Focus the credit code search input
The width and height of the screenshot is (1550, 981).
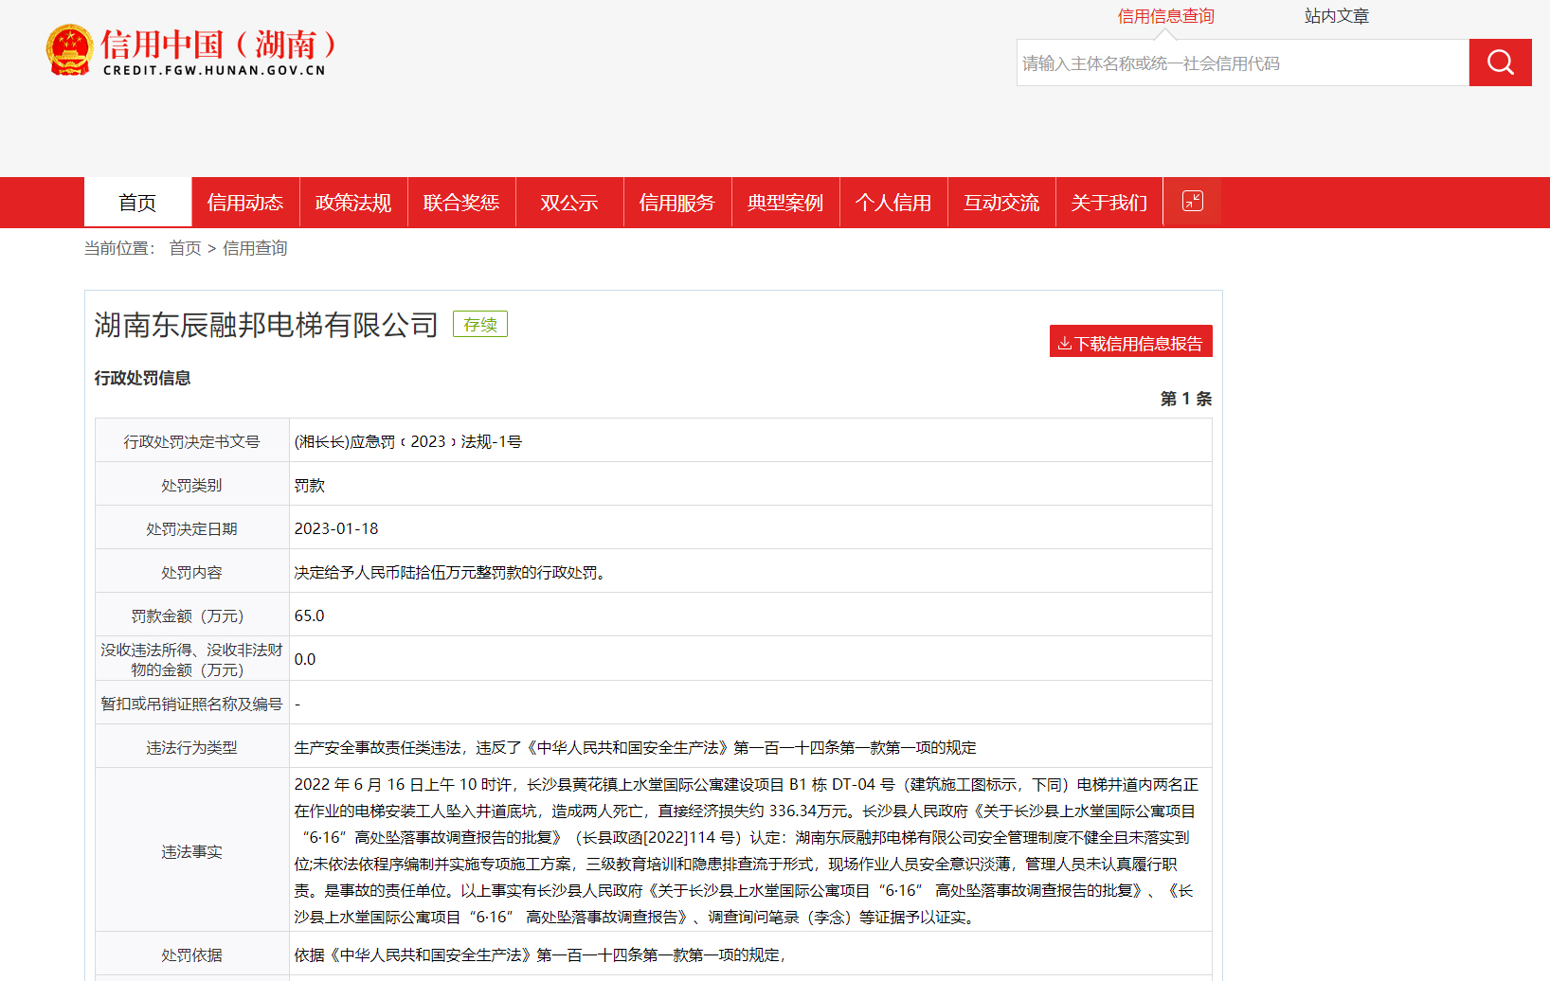(1243, 62)
